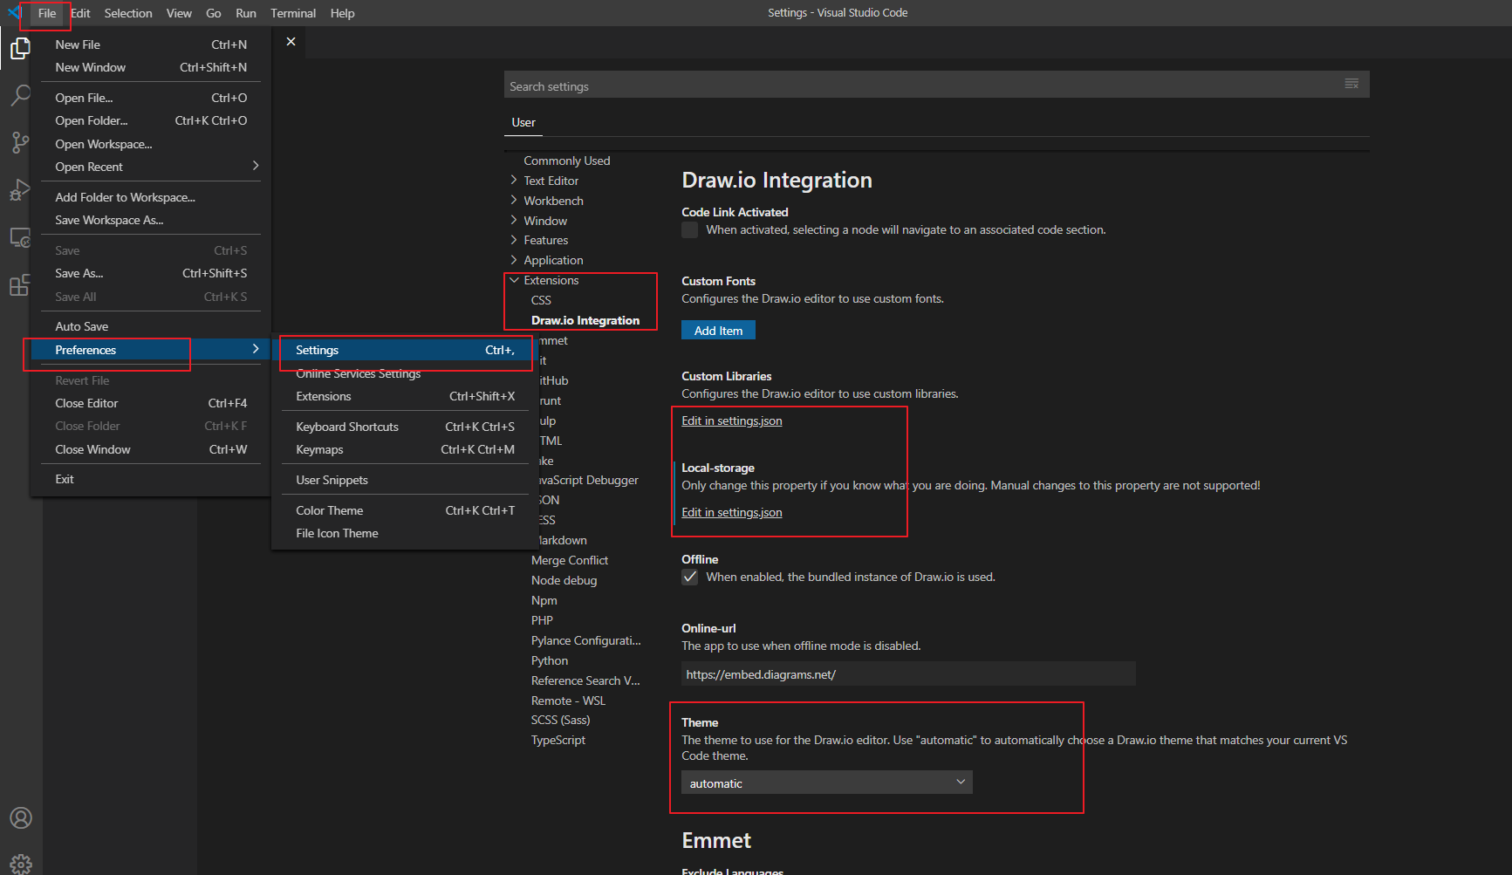Image resolution: width=1512 pixels, height=875 pixels.
Task: Open the View menu
Action: [x=179, y=13]
